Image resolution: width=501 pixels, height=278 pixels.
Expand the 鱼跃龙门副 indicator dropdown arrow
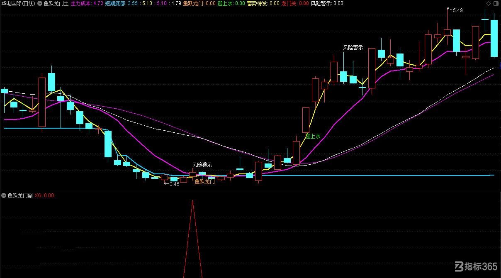click(4, 195)
